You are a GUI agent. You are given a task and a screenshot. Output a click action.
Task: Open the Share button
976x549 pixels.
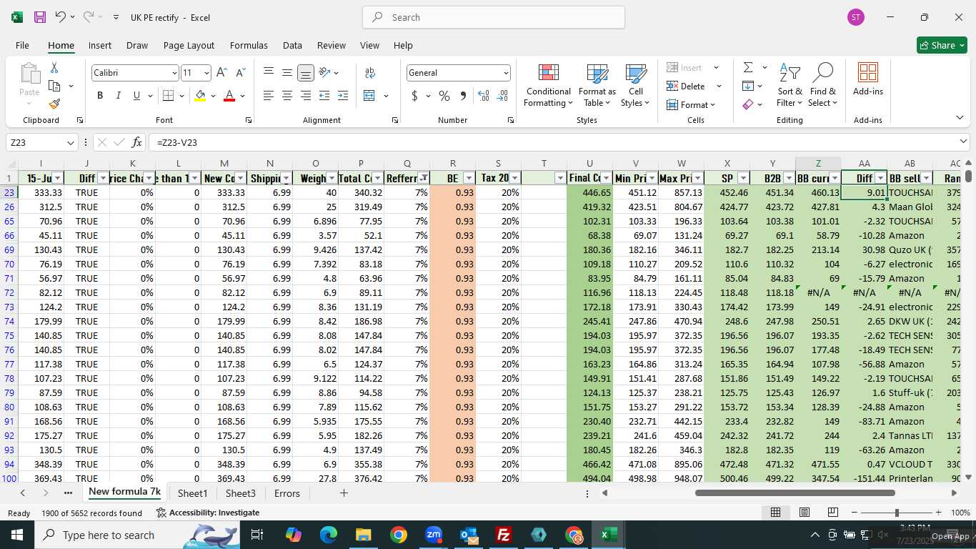click(942, 45)
